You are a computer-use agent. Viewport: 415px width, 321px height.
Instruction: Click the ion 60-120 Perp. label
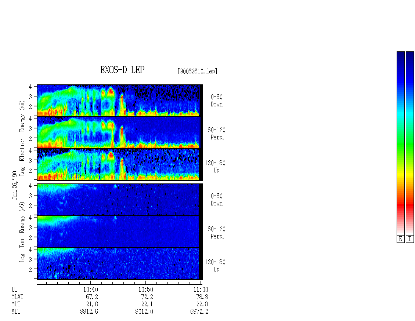tap(217, 233)
